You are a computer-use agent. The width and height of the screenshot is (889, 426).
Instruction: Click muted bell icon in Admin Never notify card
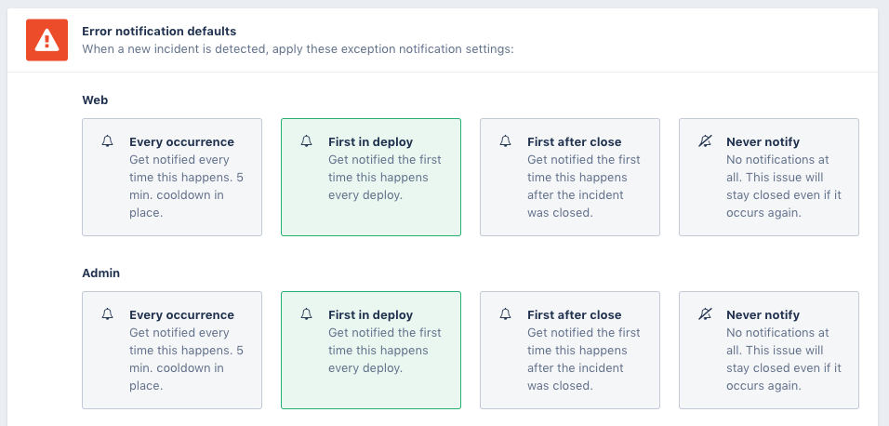pos(705,315)
